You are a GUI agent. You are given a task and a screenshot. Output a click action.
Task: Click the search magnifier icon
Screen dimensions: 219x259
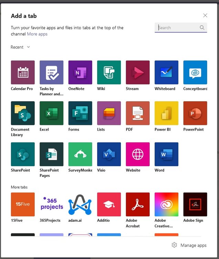pos(202,27)
